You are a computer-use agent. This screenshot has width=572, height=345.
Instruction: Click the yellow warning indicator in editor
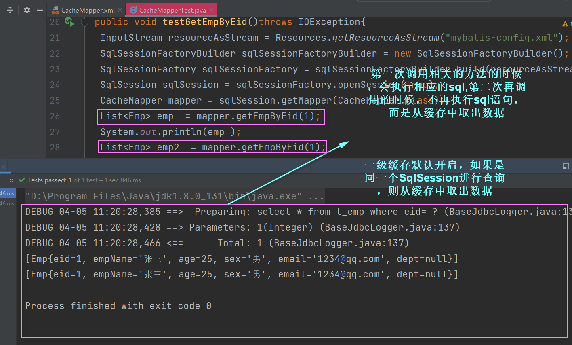(x=565, y=24)
